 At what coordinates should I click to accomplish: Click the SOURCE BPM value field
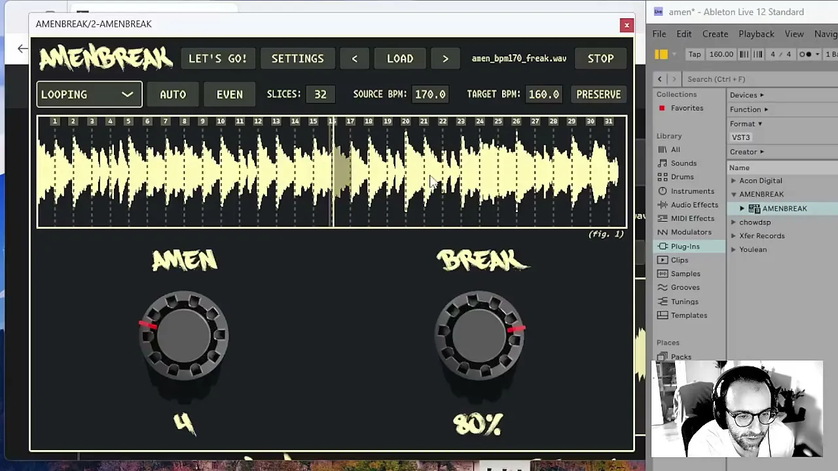point(430,94)
